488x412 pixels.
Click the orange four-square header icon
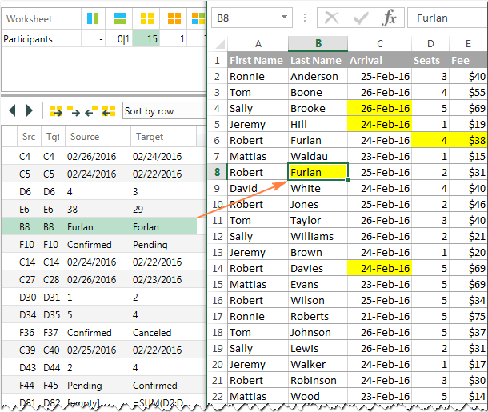tap(174, 18)
